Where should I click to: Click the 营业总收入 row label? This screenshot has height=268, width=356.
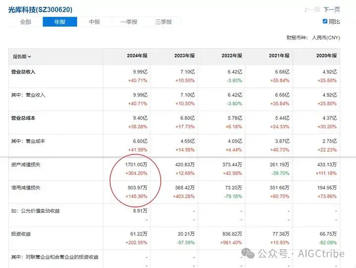coord(23,72)
